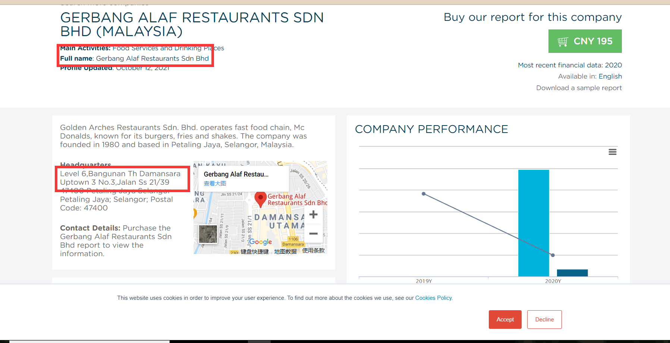The height and width of the screenshot is (343, 670).
Task: Click the 'Postal Code: 47400' address text
Action: coord(117,204)
